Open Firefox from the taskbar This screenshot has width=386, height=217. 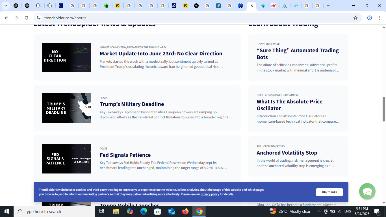coord(185,211)
